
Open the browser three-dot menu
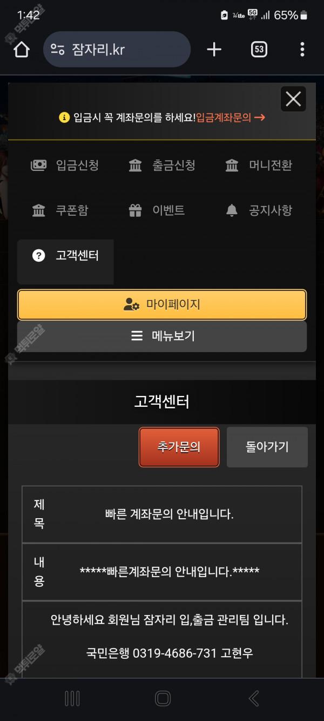(302, 50)
